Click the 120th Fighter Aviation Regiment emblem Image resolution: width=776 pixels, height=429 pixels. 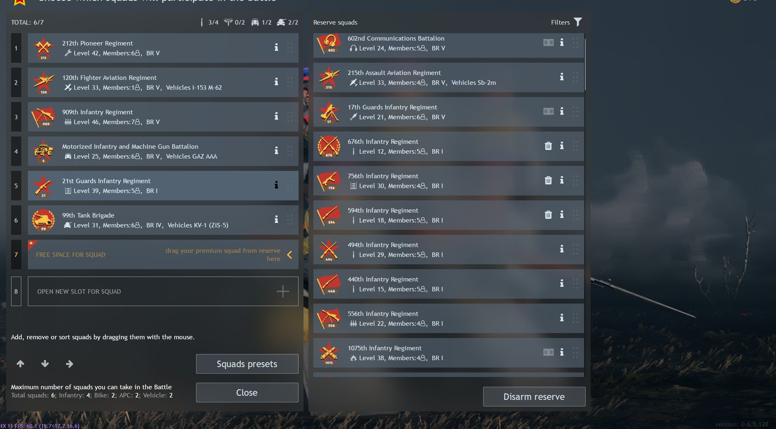pyautogui.click(x=43, y=82)
